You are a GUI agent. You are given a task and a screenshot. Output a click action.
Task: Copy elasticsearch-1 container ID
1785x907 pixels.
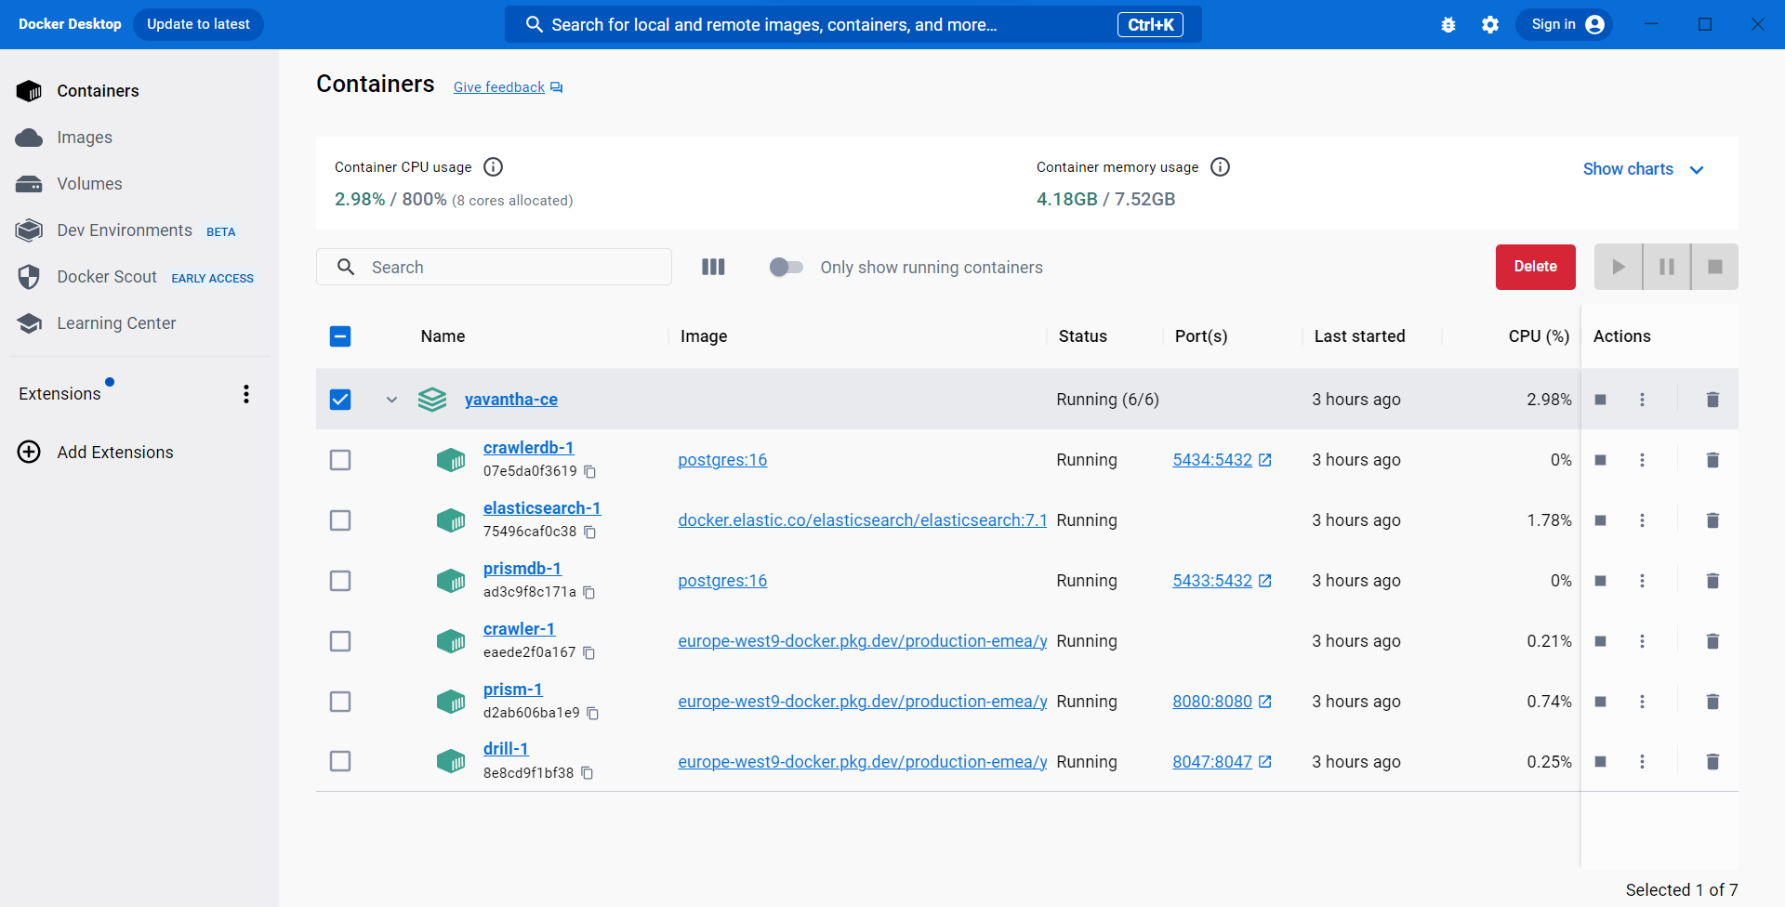coord(589,532)
